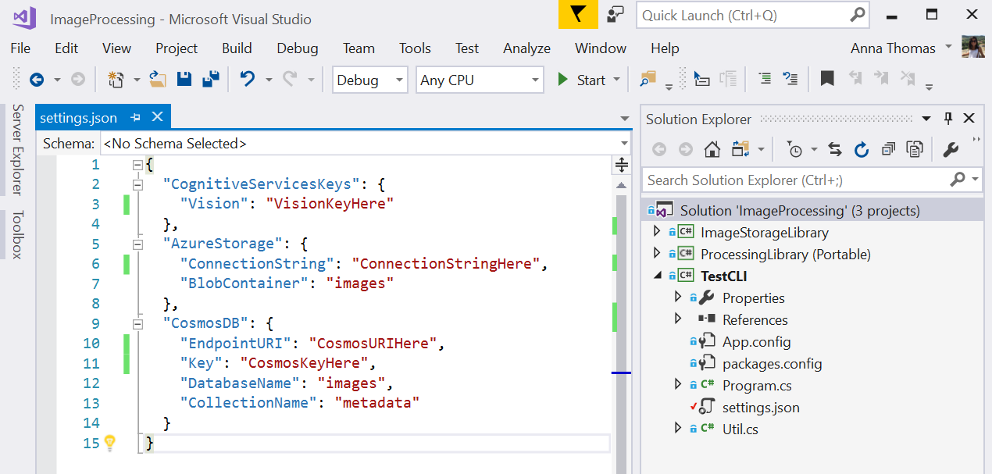Toggle auto-hide pin for Solution Explorer
The height and width of the screenshot is (474, 992).
948,119
